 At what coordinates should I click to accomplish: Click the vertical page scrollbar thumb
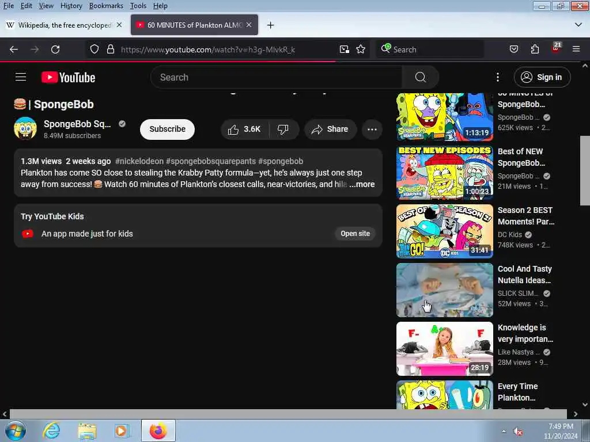[x=585, y=170]
